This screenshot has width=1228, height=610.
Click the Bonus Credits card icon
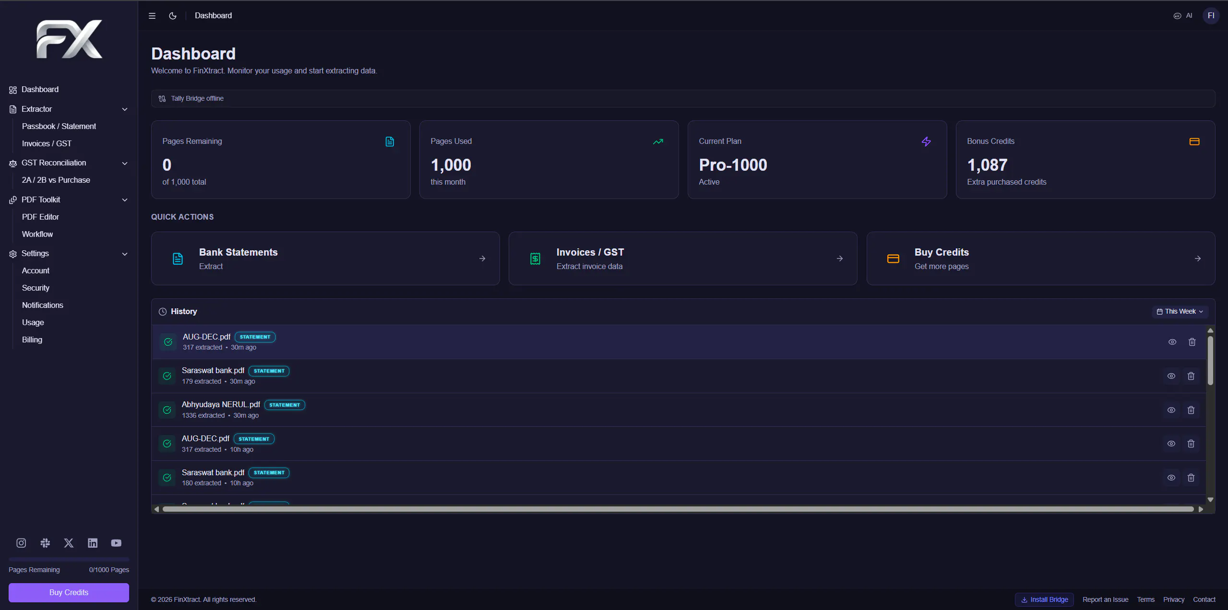(x=1194, y=141)
